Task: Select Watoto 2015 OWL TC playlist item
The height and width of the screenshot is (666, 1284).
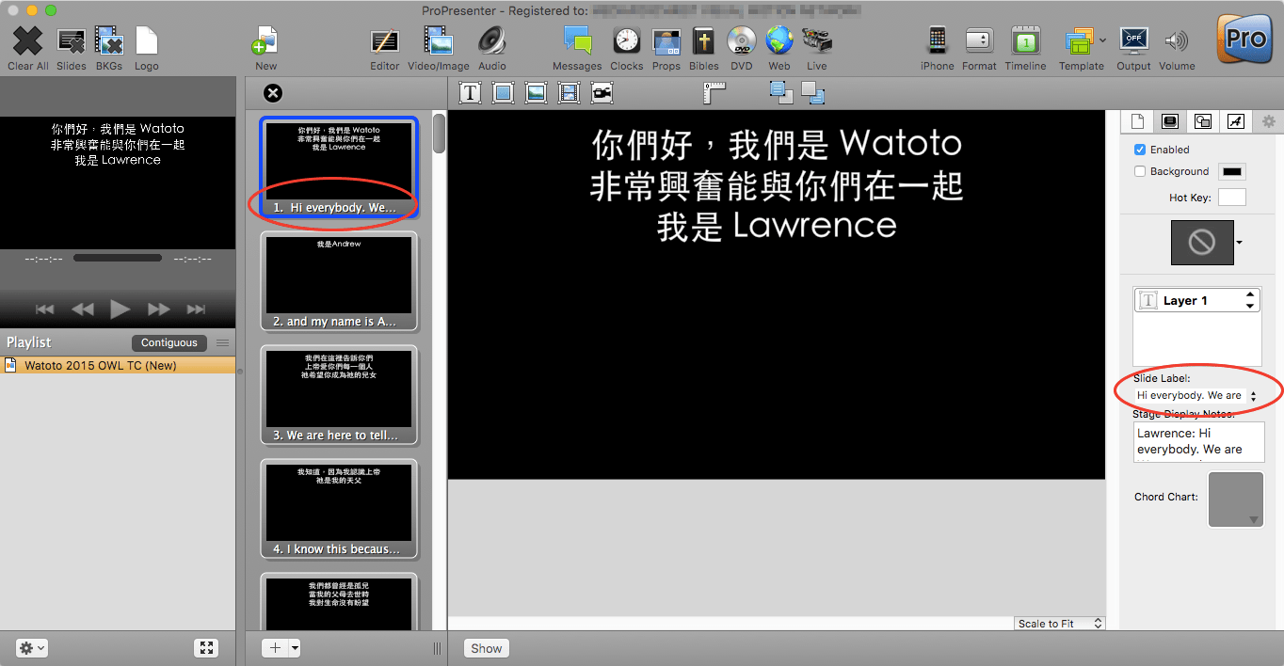Action: point(118,365)
